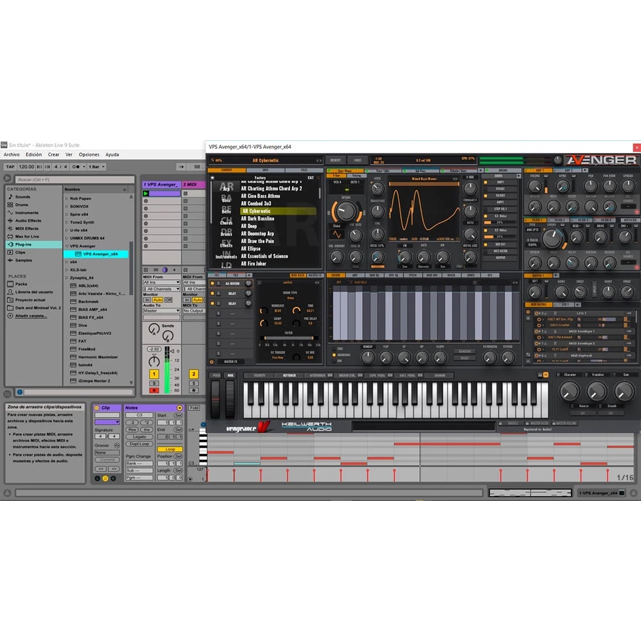The width and height of the screenshot is (641, 641).
Task: Click the track 1 arm record button
Action: (x=154, y=390)
